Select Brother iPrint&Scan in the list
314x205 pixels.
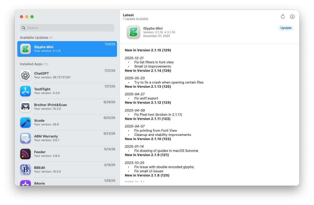[x=67, y=107]
